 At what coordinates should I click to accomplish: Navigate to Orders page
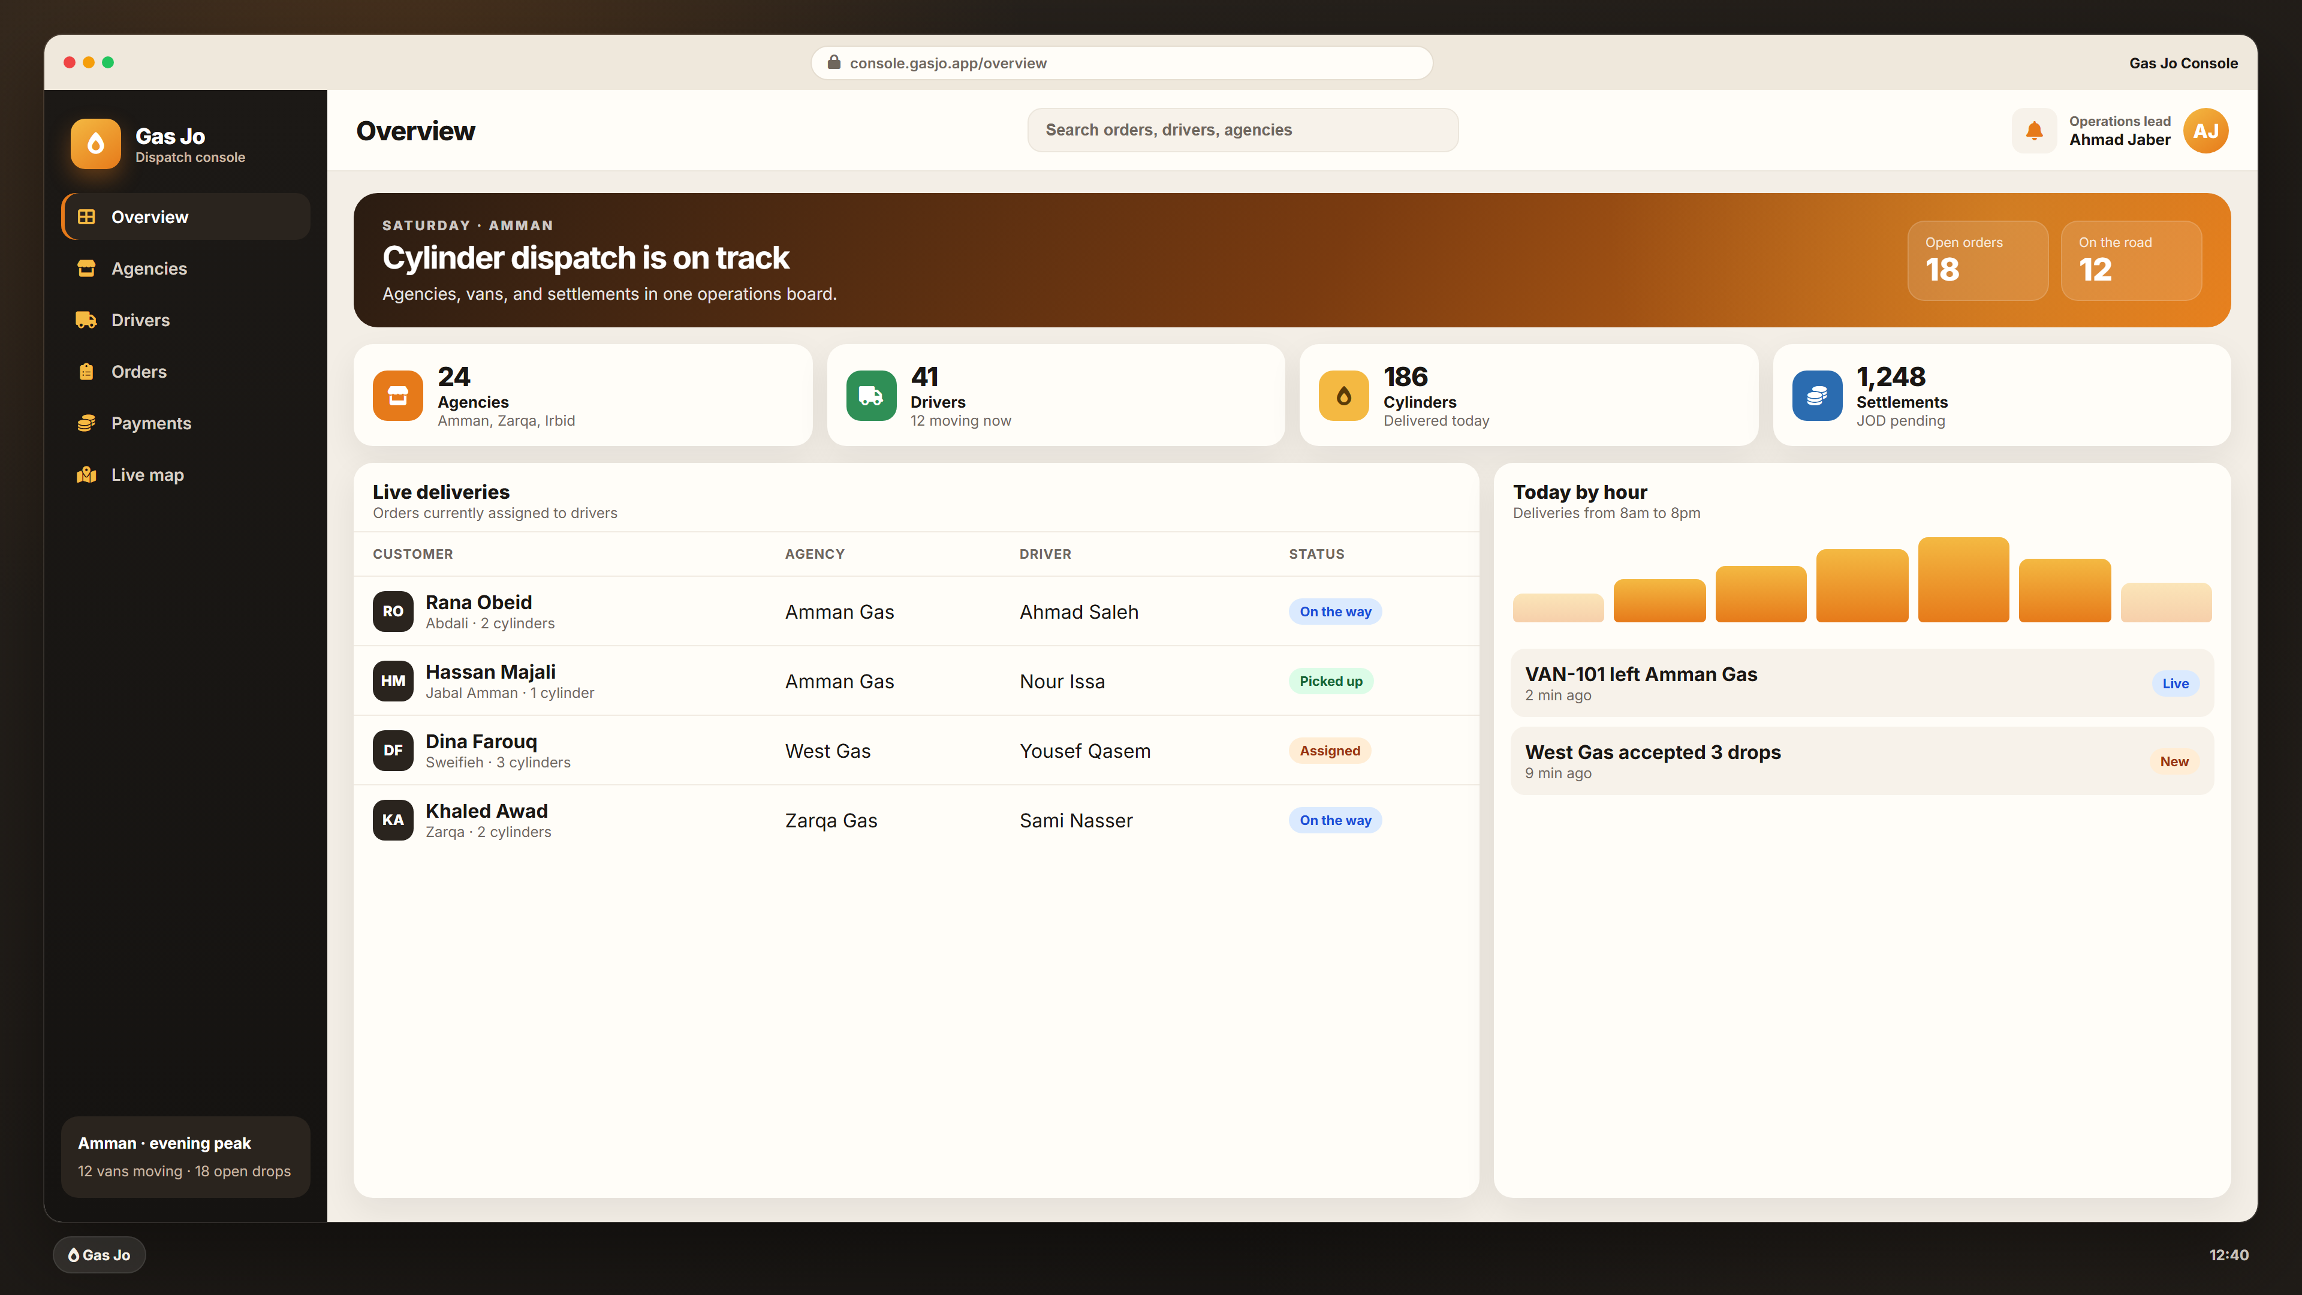[186, 372]
